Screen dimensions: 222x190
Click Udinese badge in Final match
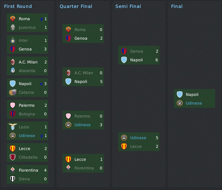point(180,103)
